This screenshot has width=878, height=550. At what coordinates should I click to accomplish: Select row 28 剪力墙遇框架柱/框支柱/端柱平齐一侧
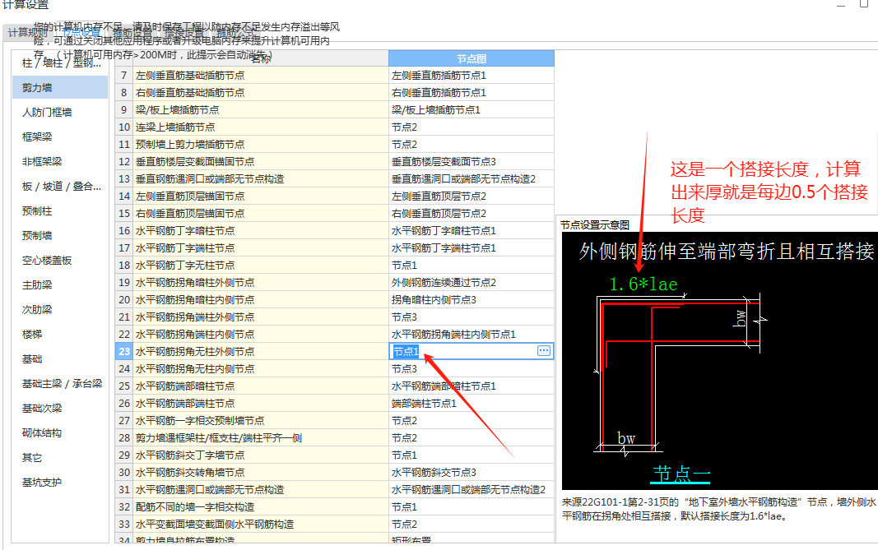[260, 438]
